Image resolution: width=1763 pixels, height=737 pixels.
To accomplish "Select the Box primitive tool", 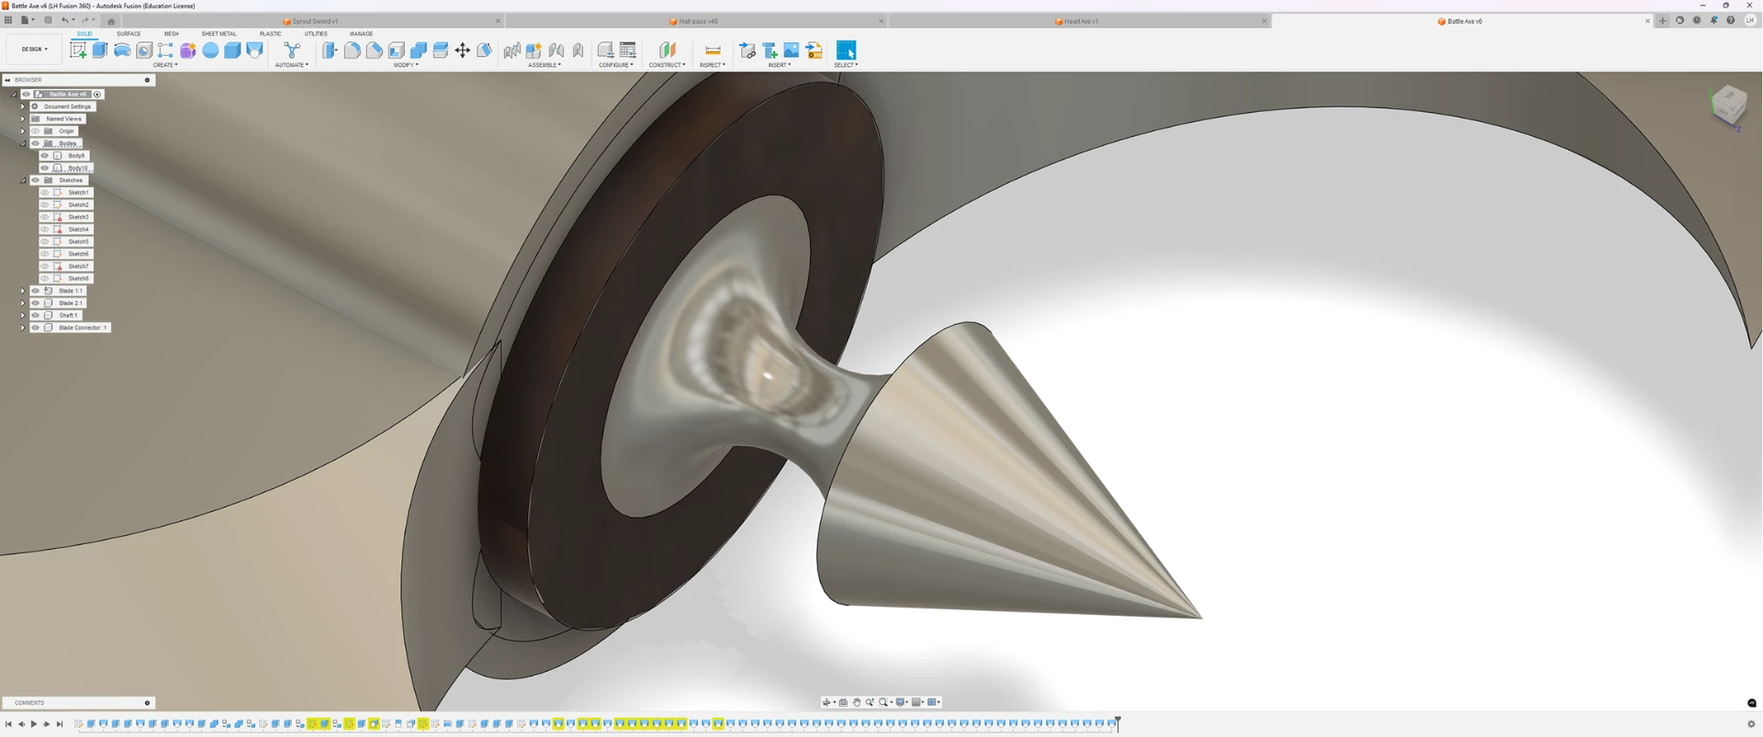I will pos(232,50).
